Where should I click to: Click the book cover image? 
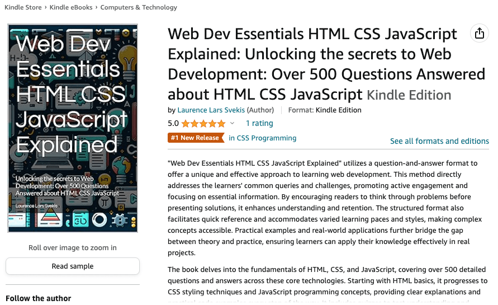coord(73,128)
